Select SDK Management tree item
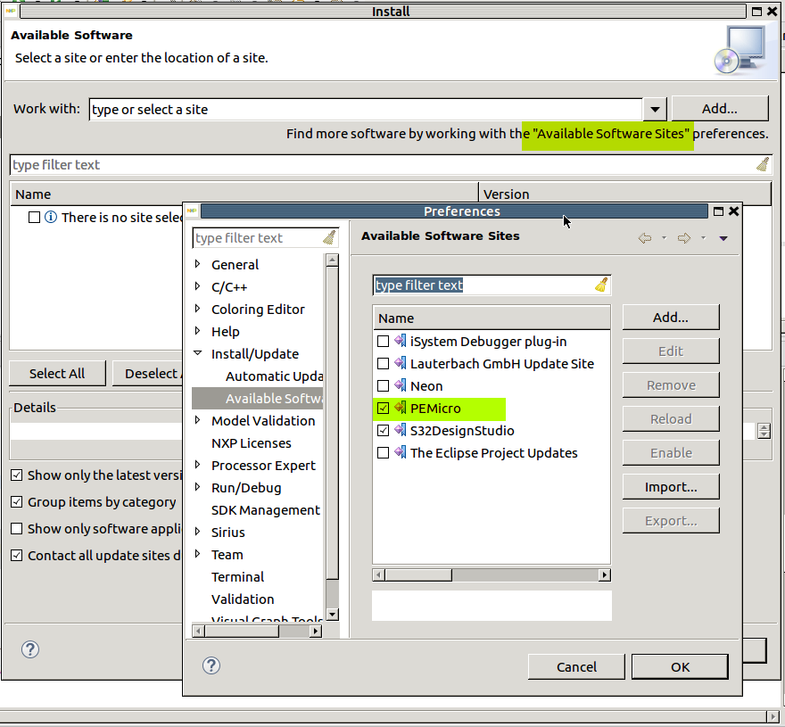The height and width of the screenshot is (727, 785). tap(266, 510)
